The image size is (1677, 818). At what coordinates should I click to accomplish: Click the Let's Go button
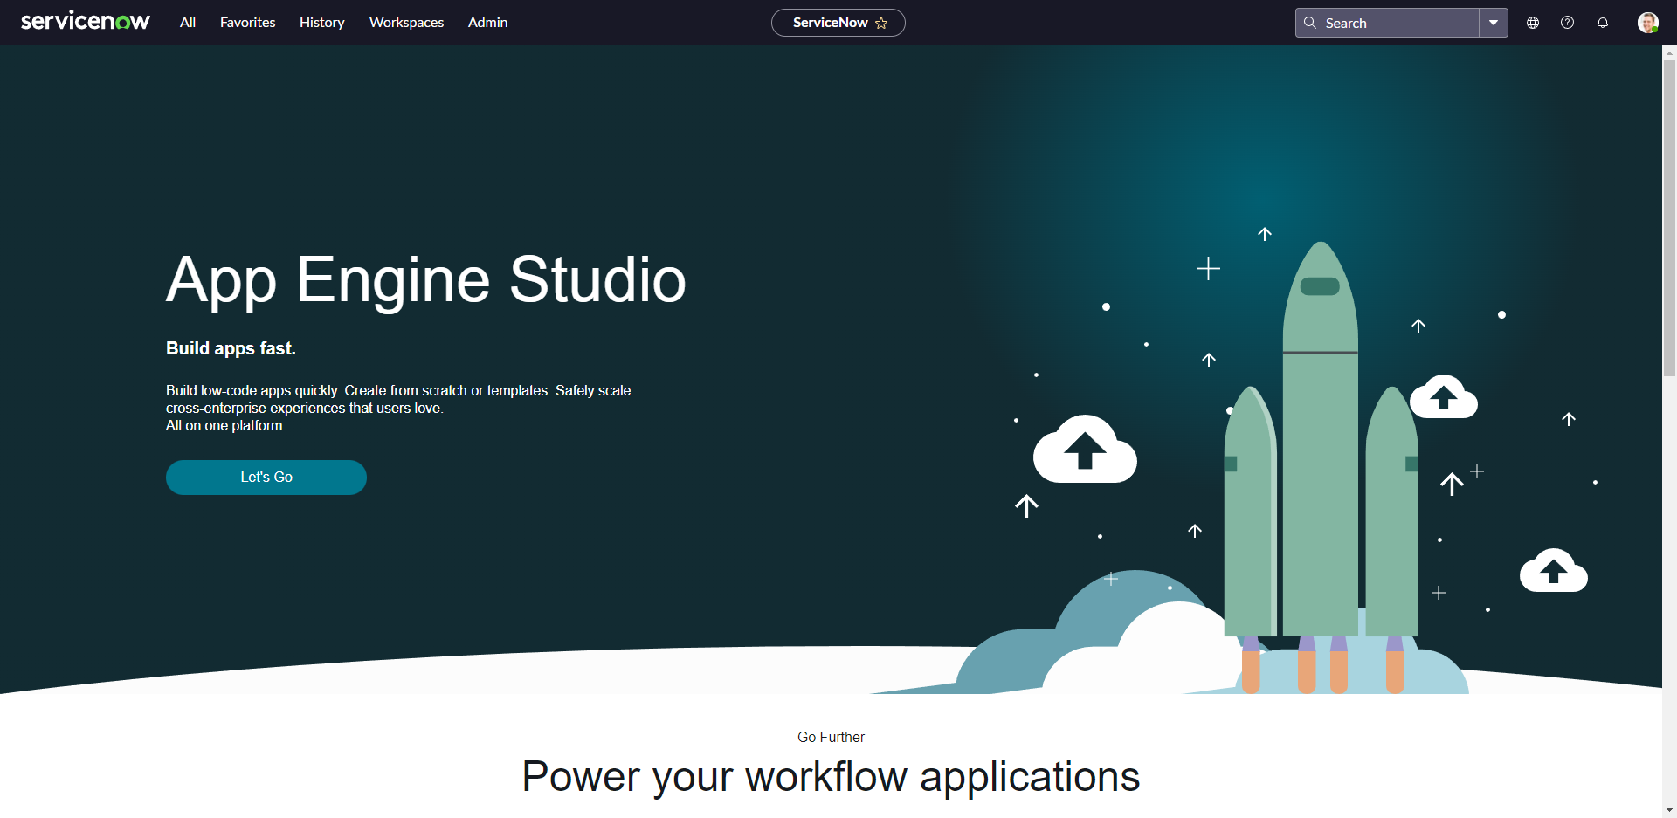tap(266, 478)
